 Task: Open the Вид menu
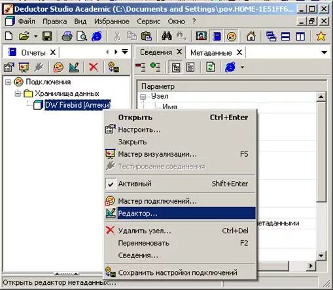(80, 22)
